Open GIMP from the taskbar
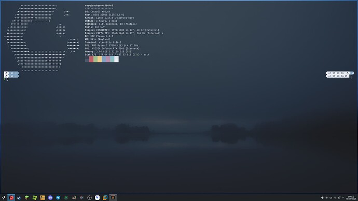358x201 pixels. (74, 197)
